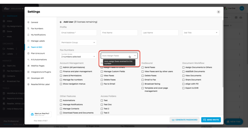
Task: Click the AI & Automations sparkle icon
Action: (29, 60)
